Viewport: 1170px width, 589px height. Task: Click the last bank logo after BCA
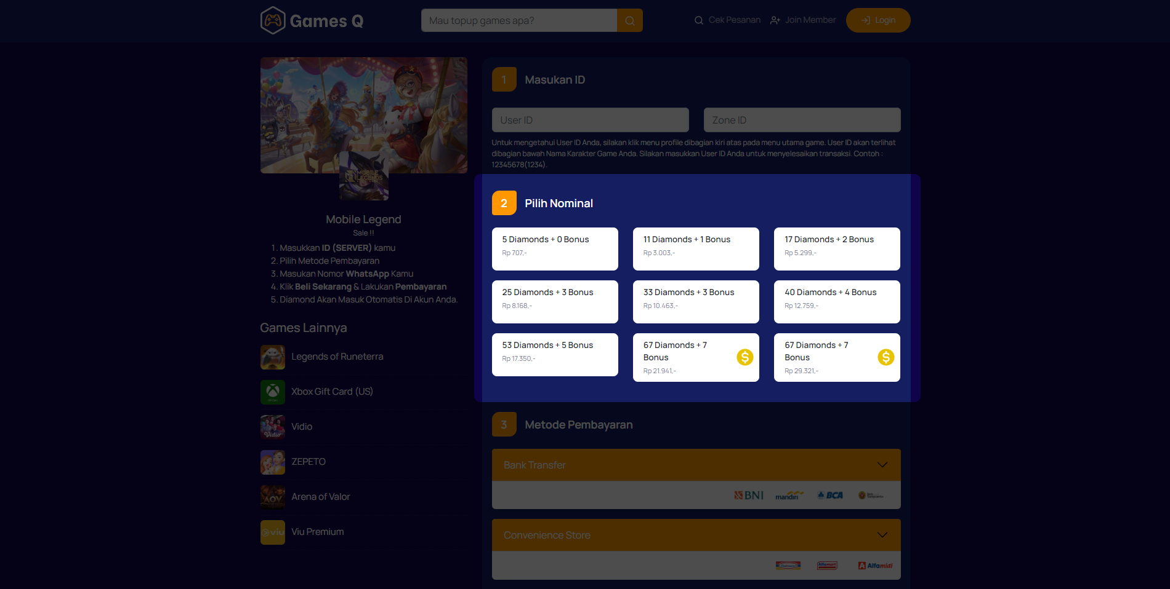871,496
